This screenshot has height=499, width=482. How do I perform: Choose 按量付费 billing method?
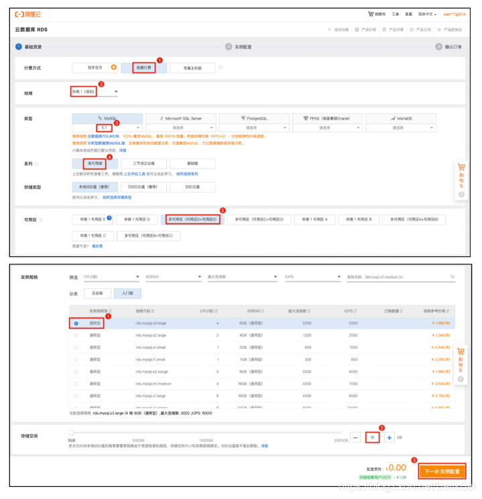pyautogui.click(x=144, y=68)
